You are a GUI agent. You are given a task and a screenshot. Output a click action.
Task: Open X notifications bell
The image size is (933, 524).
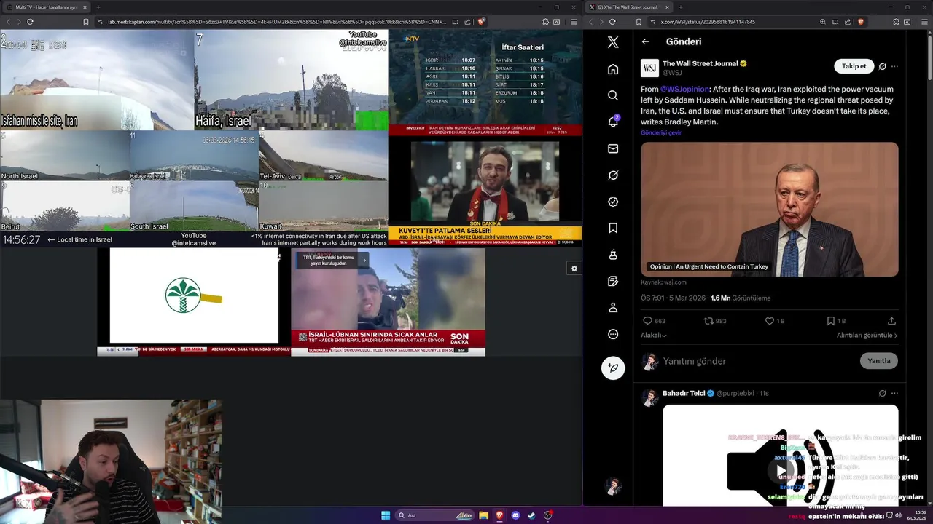click(x=613, y=122)
